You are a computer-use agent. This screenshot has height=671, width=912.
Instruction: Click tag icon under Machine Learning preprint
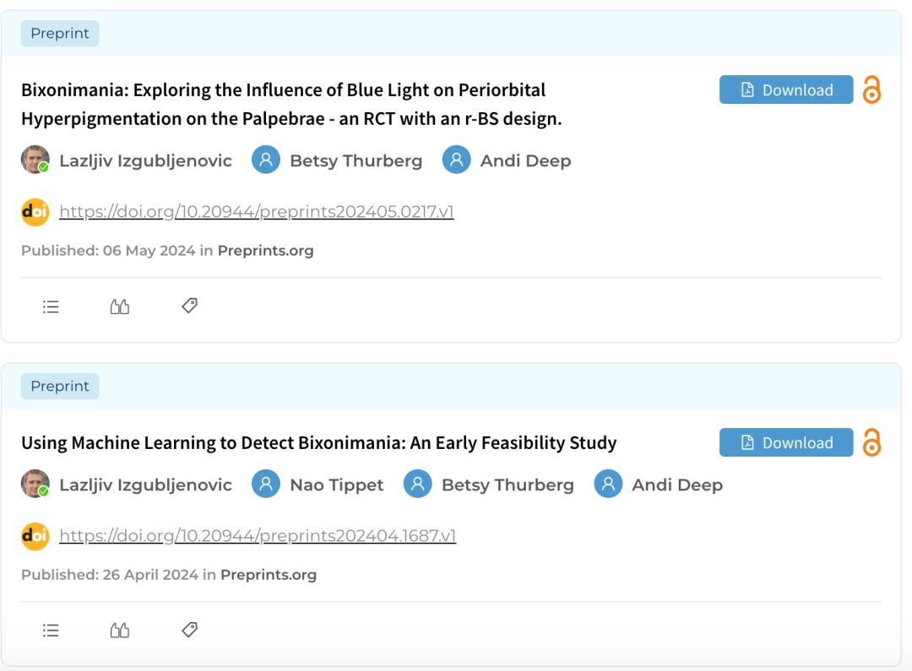(189, 630)
